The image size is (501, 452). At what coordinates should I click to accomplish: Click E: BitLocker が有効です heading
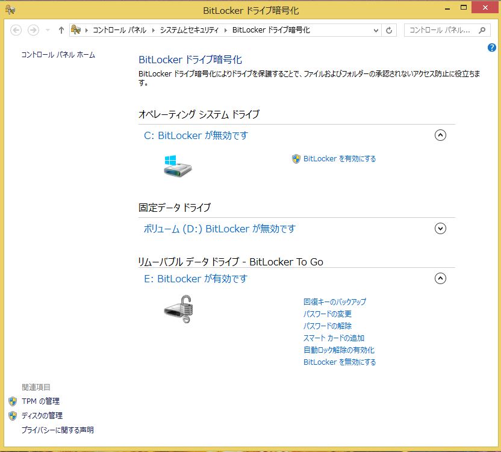pos(196,279)
